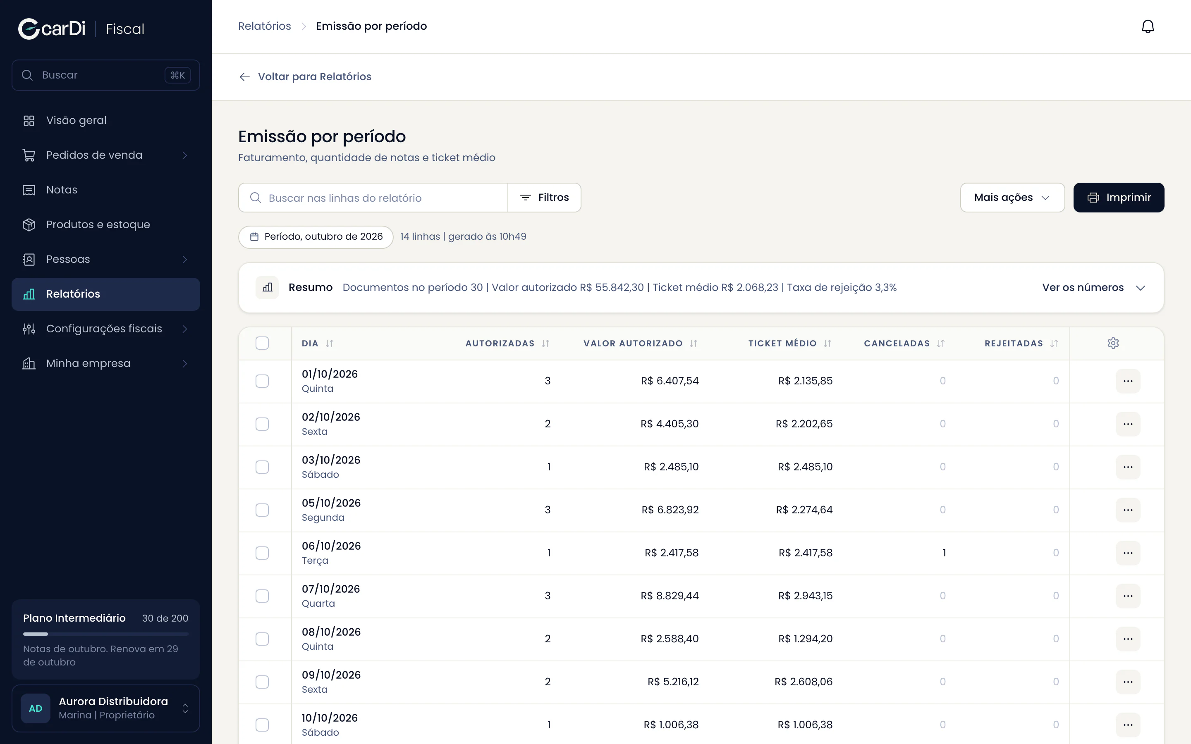
Task: Click Período, outubro de 2026 chip
Action: coord(316,237)
